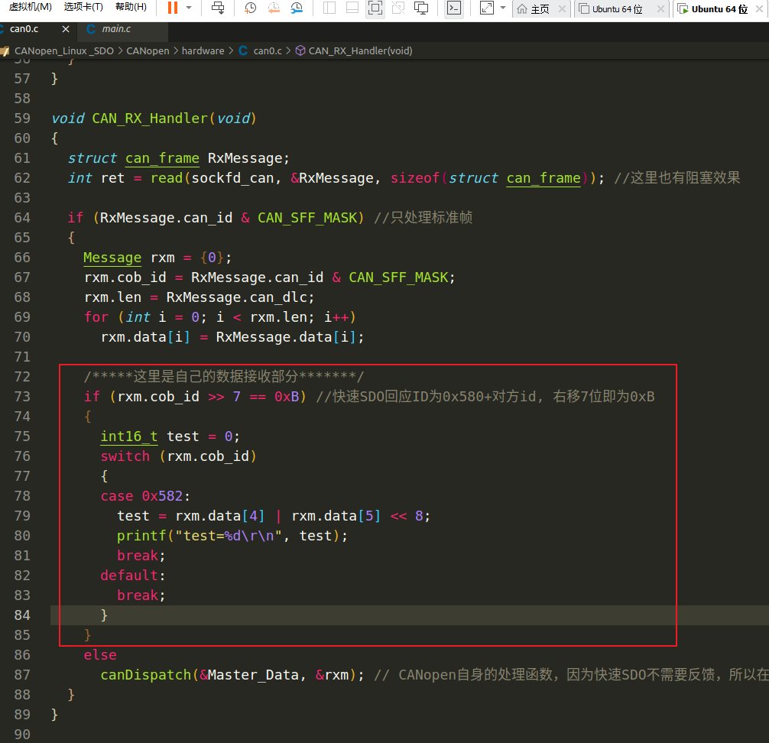Place the cursor on the printf statement line 80
This screenshot has width=769, height=743.
[x=229, y=535]
